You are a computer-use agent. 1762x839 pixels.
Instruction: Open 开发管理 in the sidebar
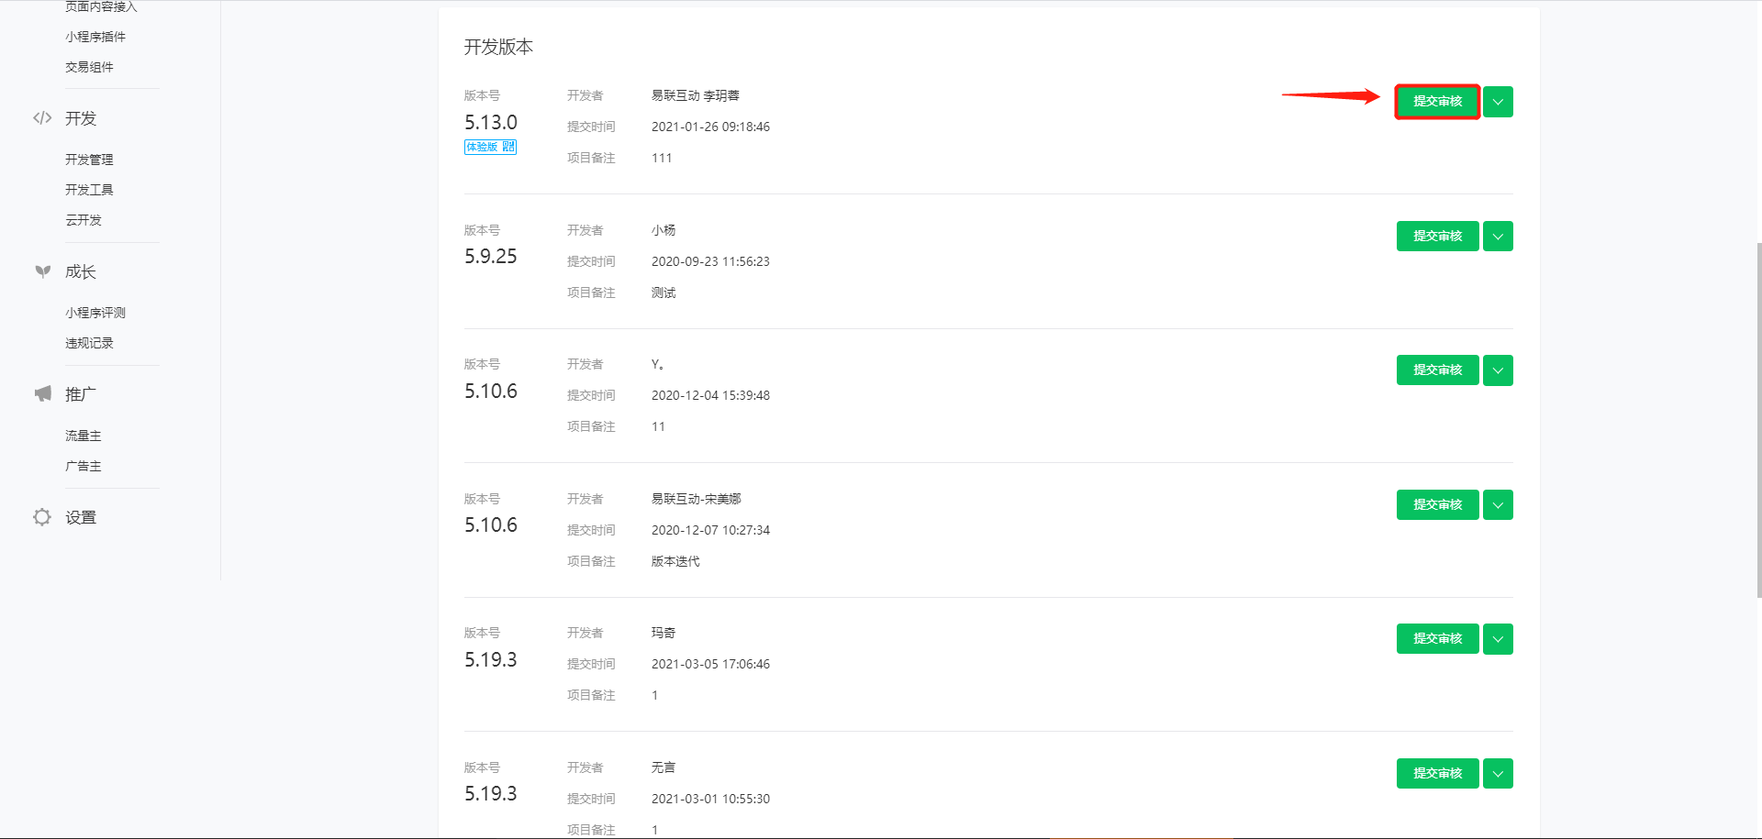(88, 159)
